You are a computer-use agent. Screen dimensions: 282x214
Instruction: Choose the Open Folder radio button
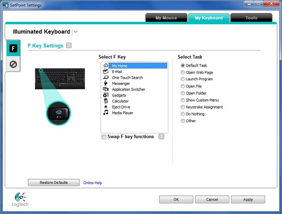click(x=183, y=93)
